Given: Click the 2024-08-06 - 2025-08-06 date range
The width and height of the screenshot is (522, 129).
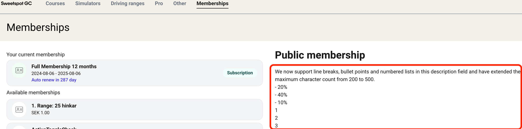Looking at the screenshot, I should pos(56,73).
